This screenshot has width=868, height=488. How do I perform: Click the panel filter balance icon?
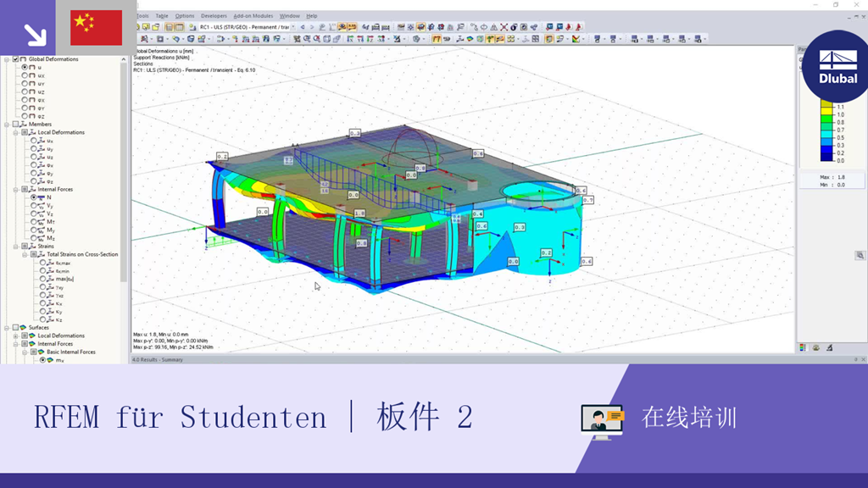point(829,348)
